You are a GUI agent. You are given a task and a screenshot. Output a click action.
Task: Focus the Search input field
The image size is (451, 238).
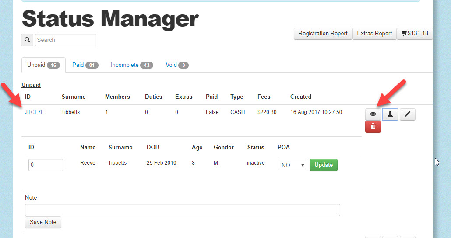(66, 40)
